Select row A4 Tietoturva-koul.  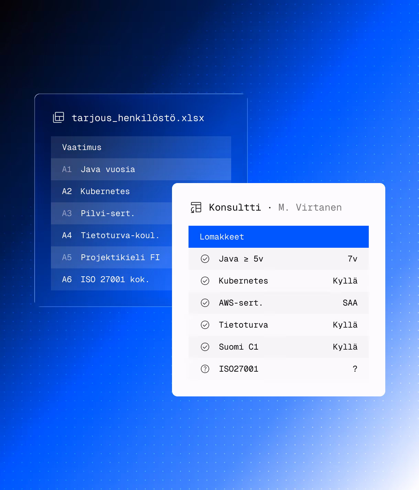tap(111, 235)
